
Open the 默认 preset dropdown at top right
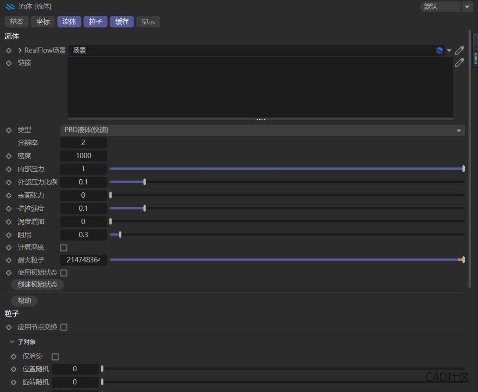468,7
